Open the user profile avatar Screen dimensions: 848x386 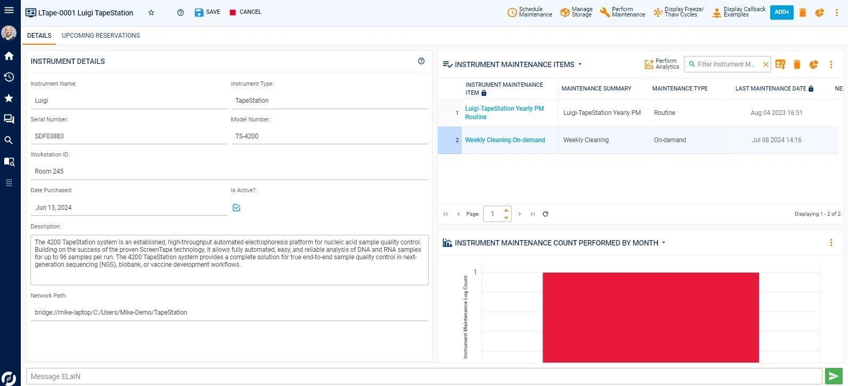9,33
